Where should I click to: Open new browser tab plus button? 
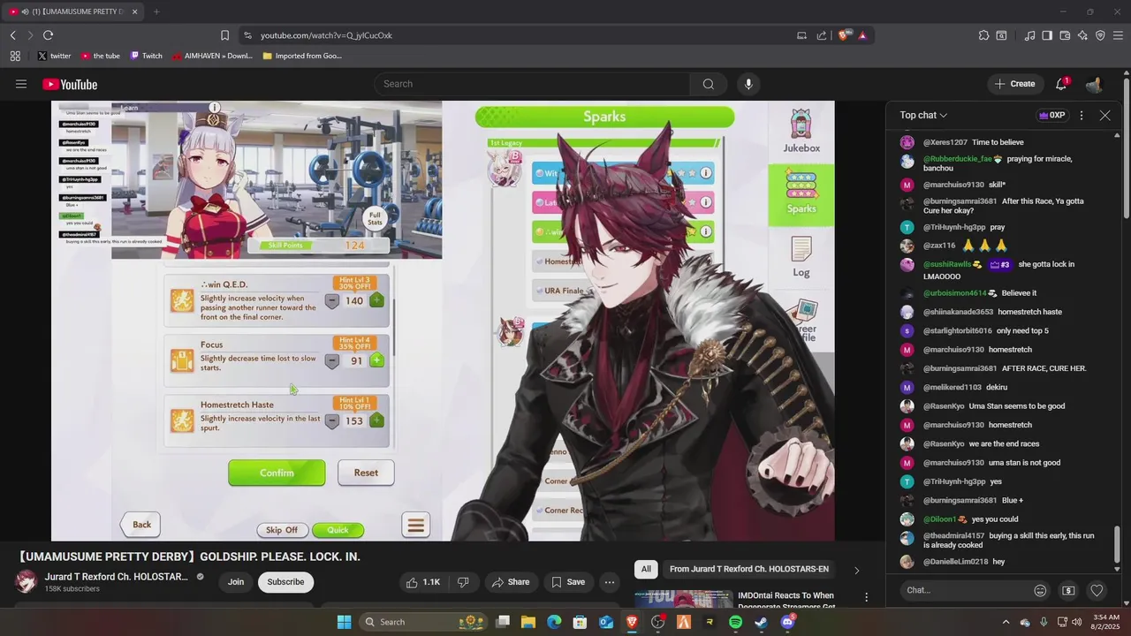coord(156,11)
